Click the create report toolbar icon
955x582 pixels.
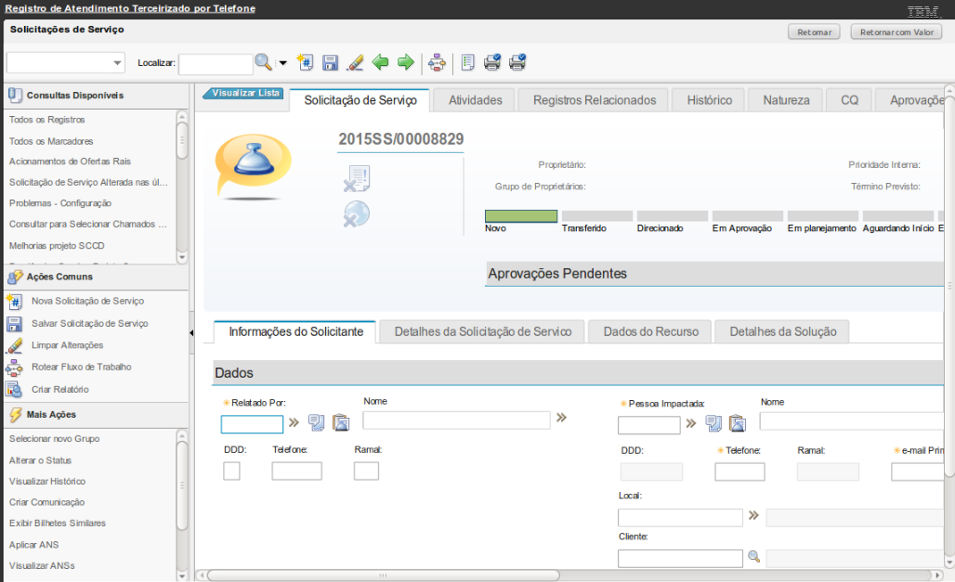click(467, 63)
